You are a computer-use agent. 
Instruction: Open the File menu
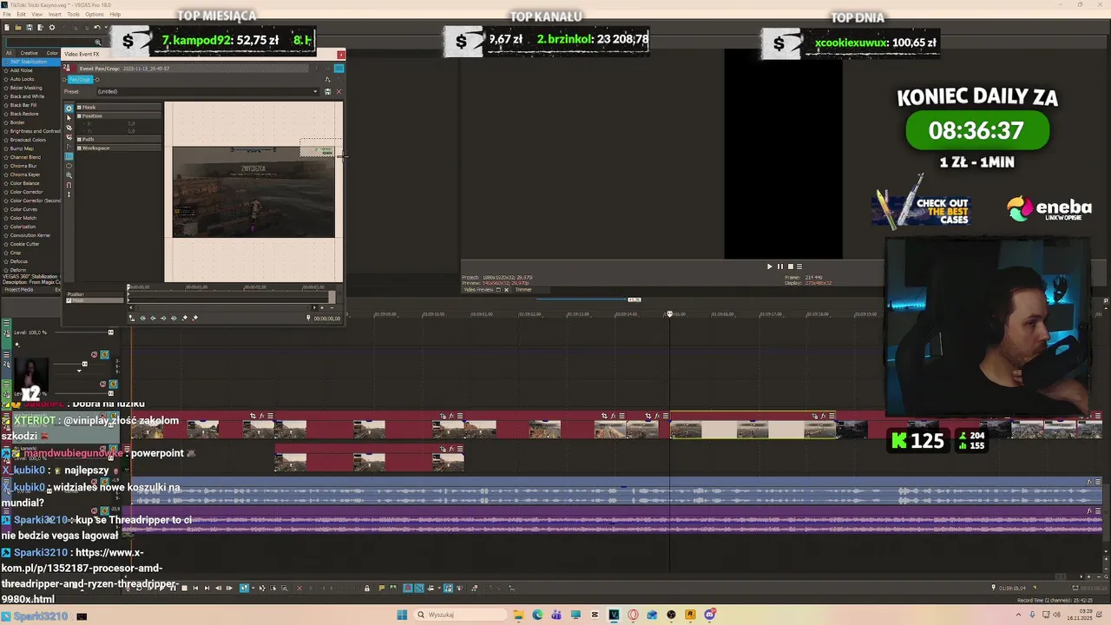pyautogui.click(x=8, y=15)
